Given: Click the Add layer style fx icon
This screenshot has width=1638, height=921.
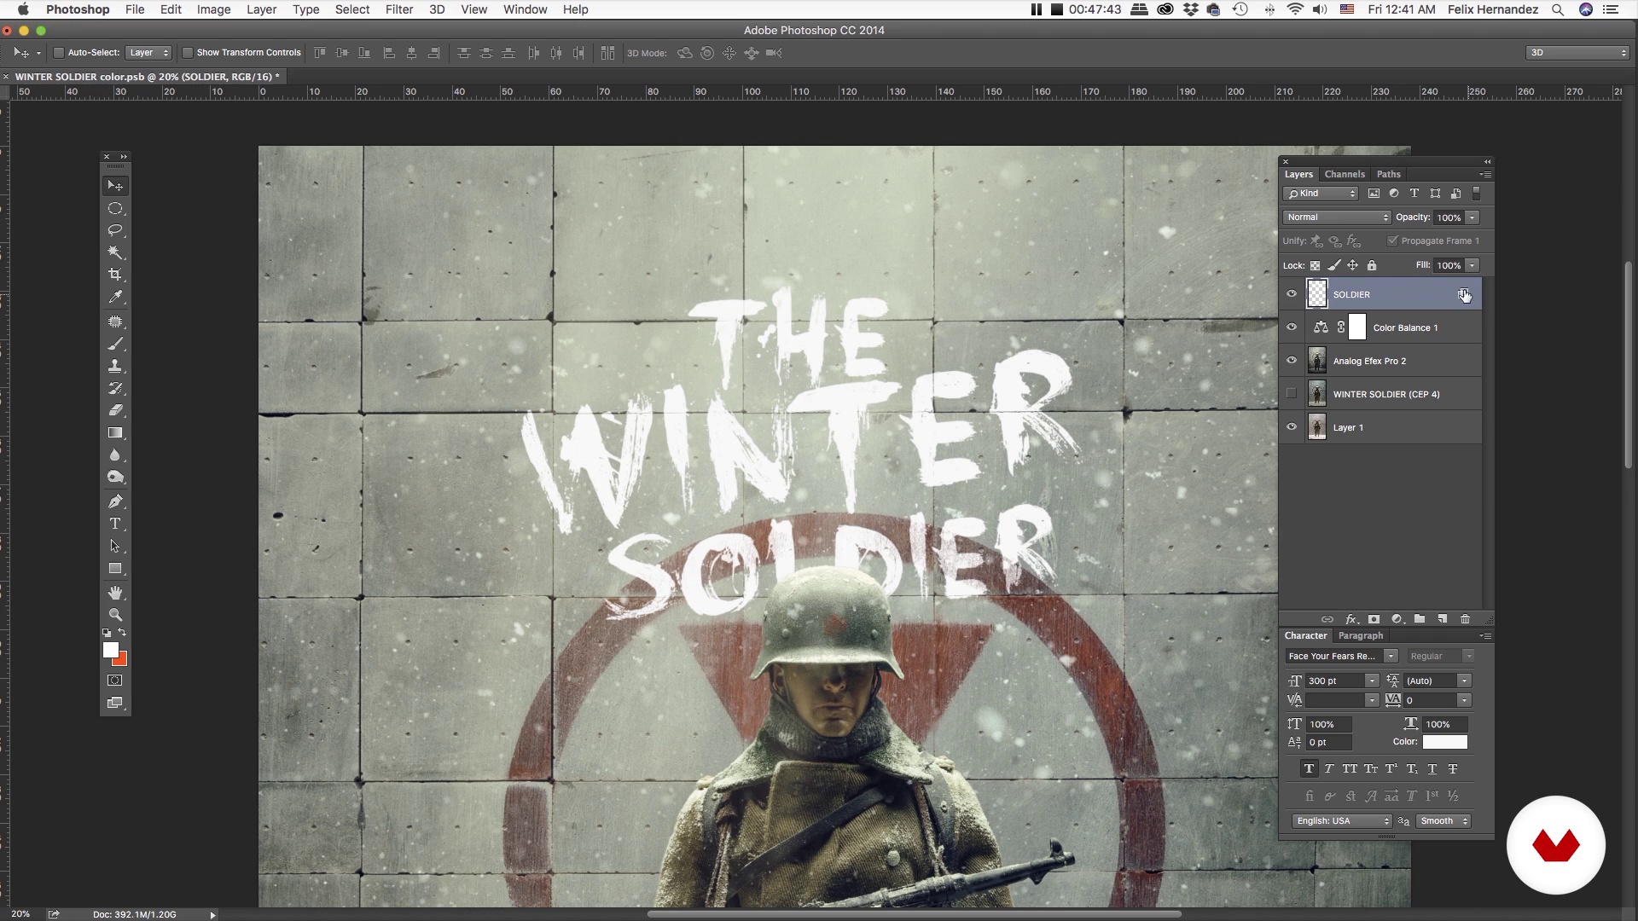Looking at the screenshot, I should click(1350, 619).
